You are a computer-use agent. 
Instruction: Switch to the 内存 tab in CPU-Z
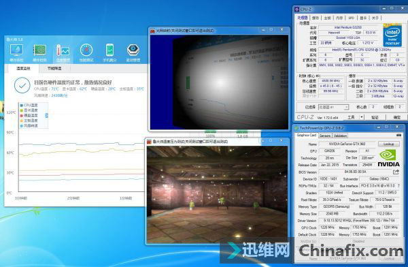(x=339, y=18)
